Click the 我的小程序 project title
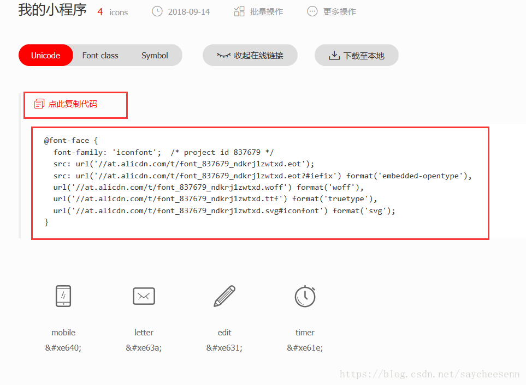 coord(52,10)
